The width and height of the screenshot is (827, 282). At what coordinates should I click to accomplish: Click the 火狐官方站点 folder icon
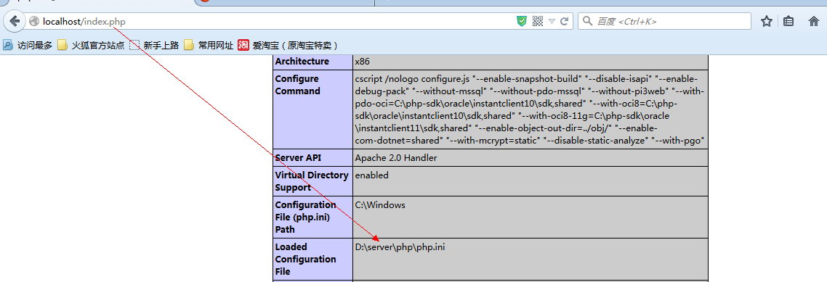[62, 45]
